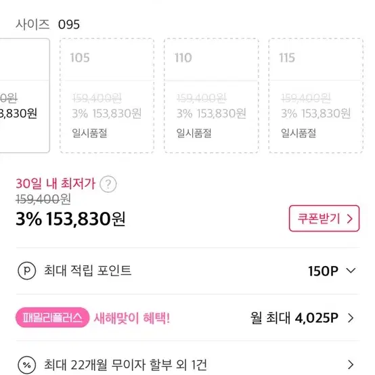Open the 무이자 할부 details chevron
This screenshot has height=375, width=375.
351,364
